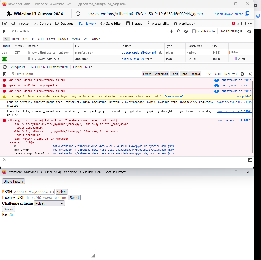This screenshot has height=260, width=261.
Task: Filter requests by Other
Action: (96, 39)
